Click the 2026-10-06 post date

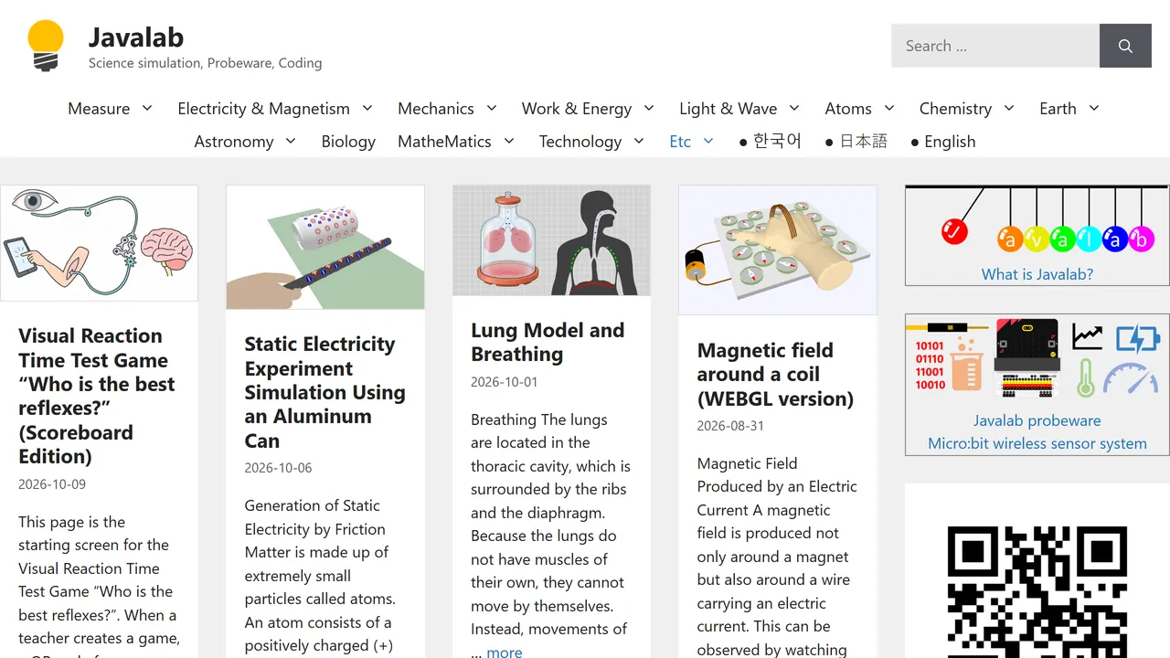pyautogui.click(x=278, y=468)
